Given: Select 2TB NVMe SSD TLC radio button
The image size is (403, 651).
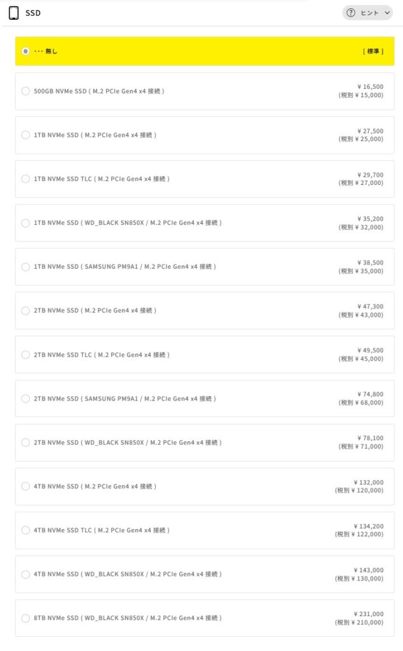Looking at the screenshot, I should pyautogui.click(x=25, y=354).
